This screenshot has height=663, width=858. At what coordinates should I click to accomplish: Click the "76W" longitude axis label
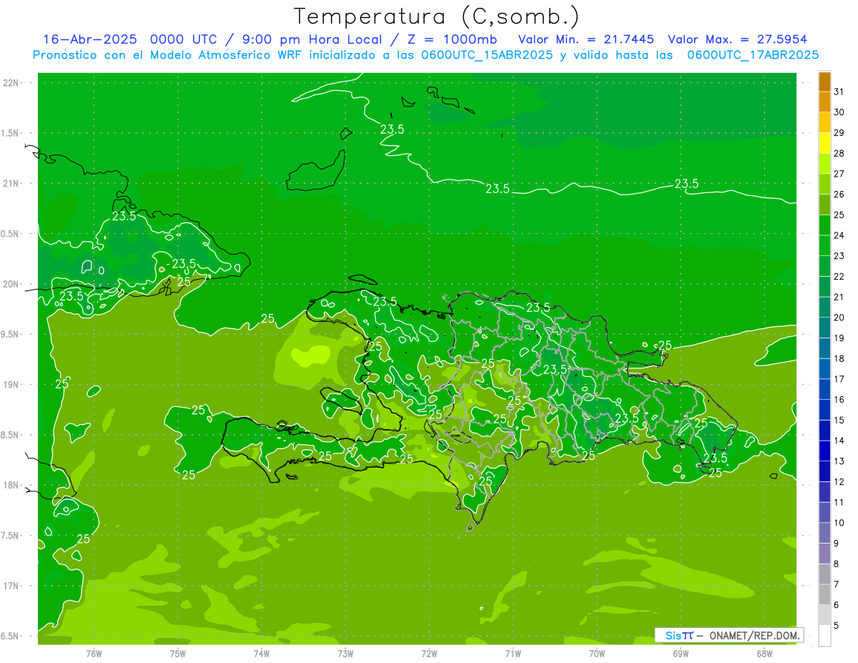94,653
